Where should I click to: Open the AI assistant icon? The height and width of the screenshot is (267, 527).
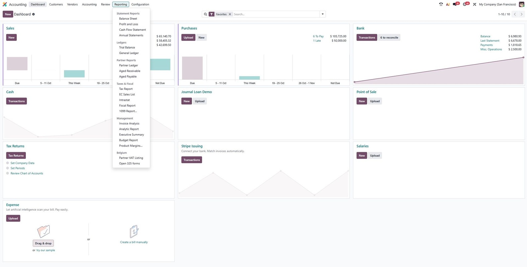(448, 4)
